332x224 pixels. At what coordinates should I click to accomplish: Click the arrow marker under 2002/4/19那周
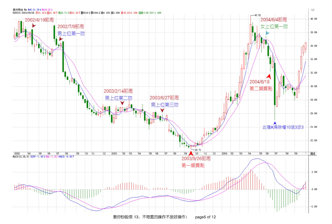point(34,26)
